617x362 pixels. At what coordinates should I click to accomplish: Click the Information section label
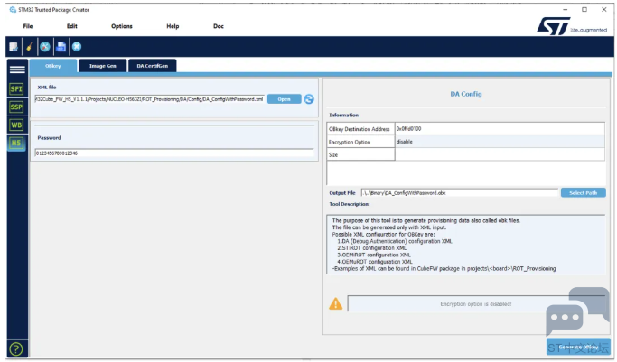[344, 116]
